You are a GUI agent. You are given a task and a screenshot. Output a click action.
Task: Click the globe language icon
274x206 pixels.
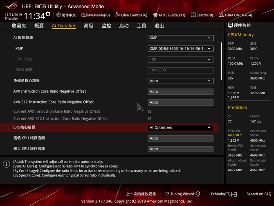pos(58,15)
